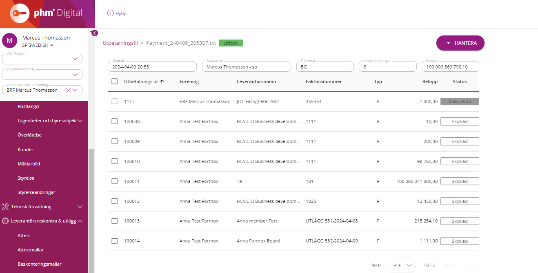Go to Styrelse in the sidebar

(26, 178)
